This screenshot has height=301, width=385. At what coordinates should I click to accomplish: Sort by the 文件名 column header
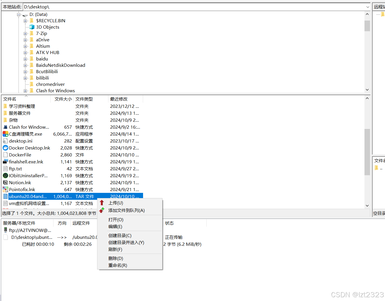pyautogui.click(x=26, y=99)
